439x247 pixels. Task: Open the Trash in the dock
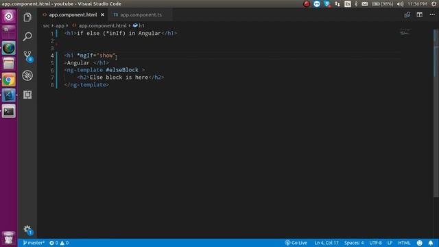(9, 238)
